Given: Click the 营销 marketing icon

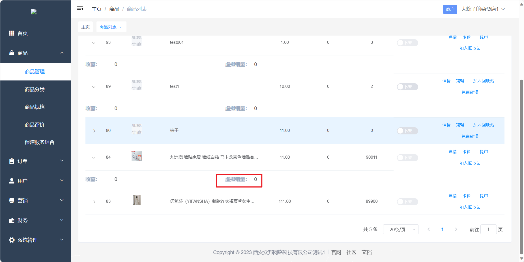Looking at the screenshot, I should pos(12,200).
